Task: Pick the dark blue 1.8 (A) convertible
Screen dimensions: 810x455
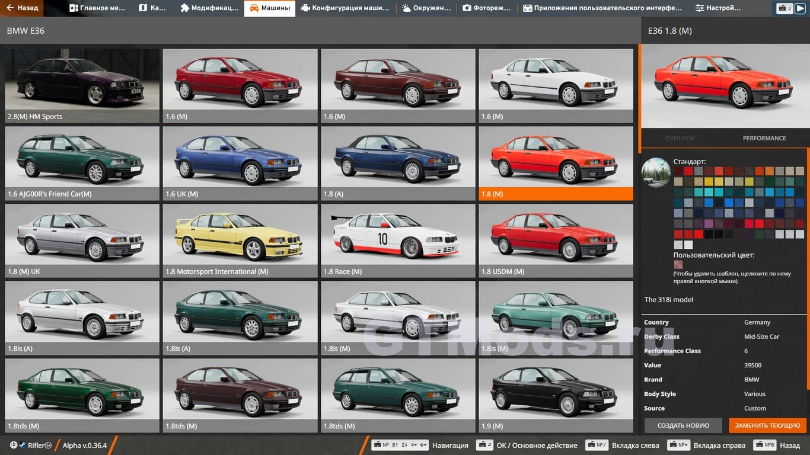Action: tap(398, 163)
